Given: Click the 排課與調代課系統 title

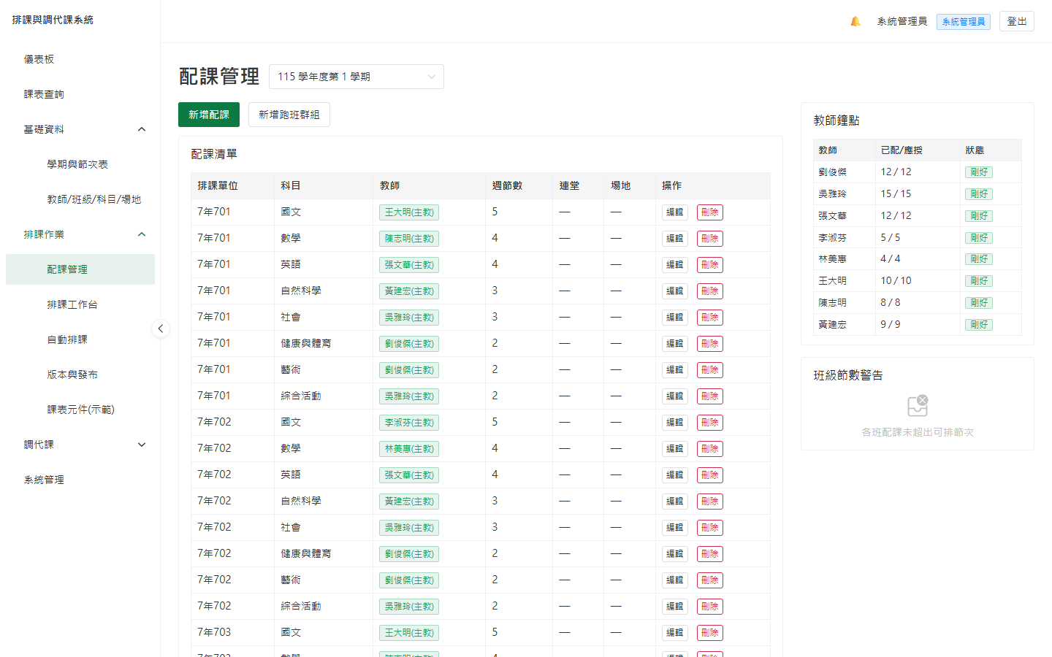Looking at the screenshot, I should (x=53, y=20).
